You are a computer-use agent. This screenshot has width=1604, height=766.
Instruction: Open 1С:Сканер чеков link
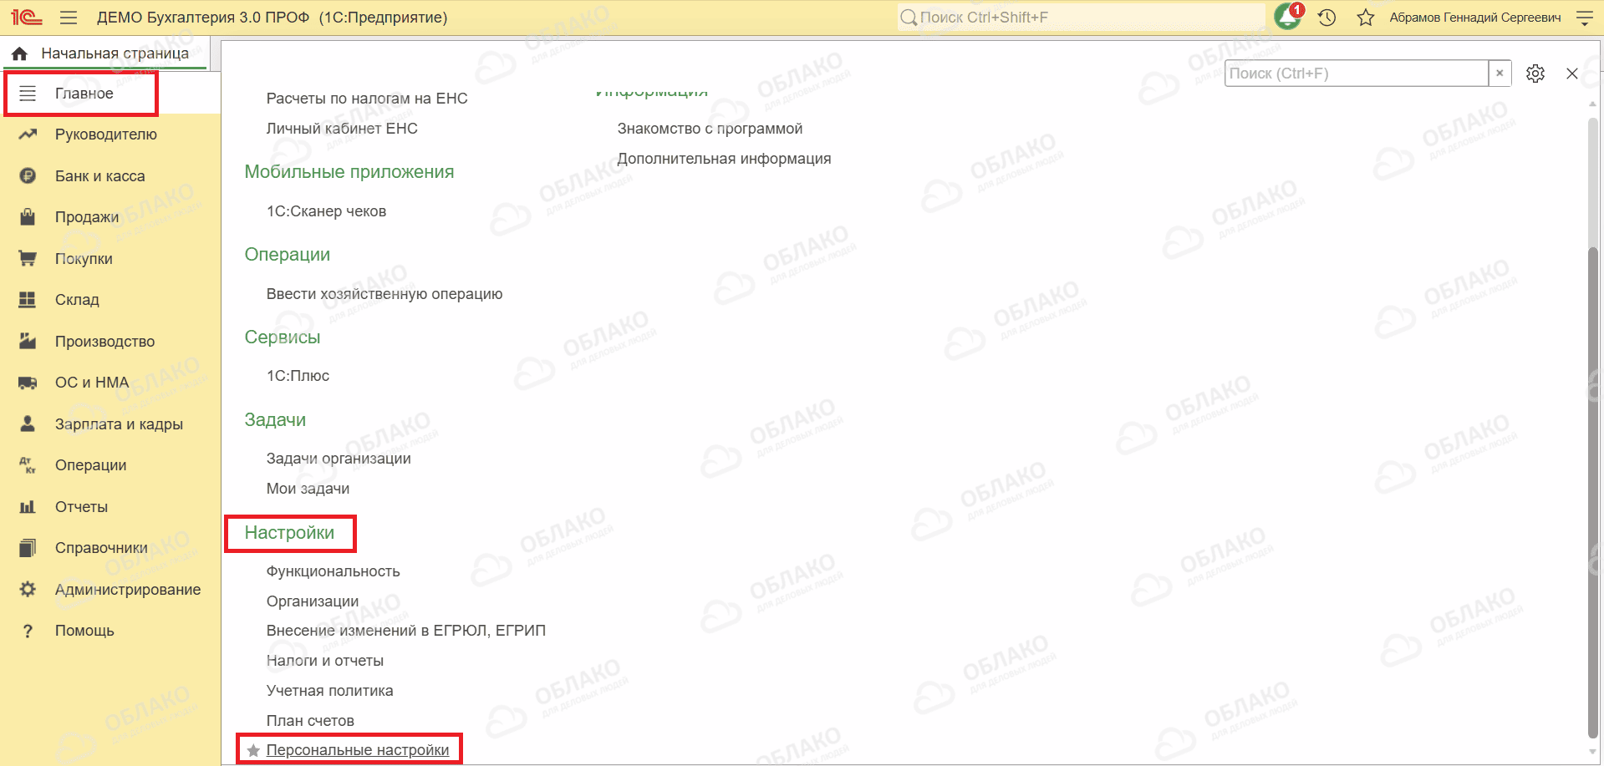click(x=326, y=211)
